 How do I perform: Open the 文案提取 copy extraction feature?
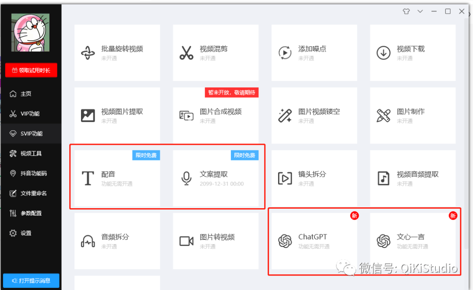pyautogui.click(x=215, y=178)
